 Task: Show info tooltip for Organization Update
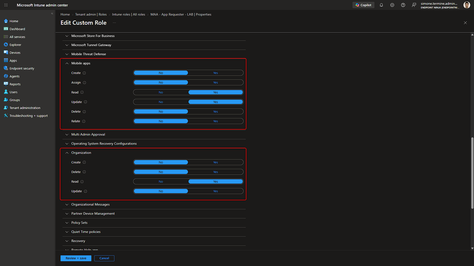point(86,191)
